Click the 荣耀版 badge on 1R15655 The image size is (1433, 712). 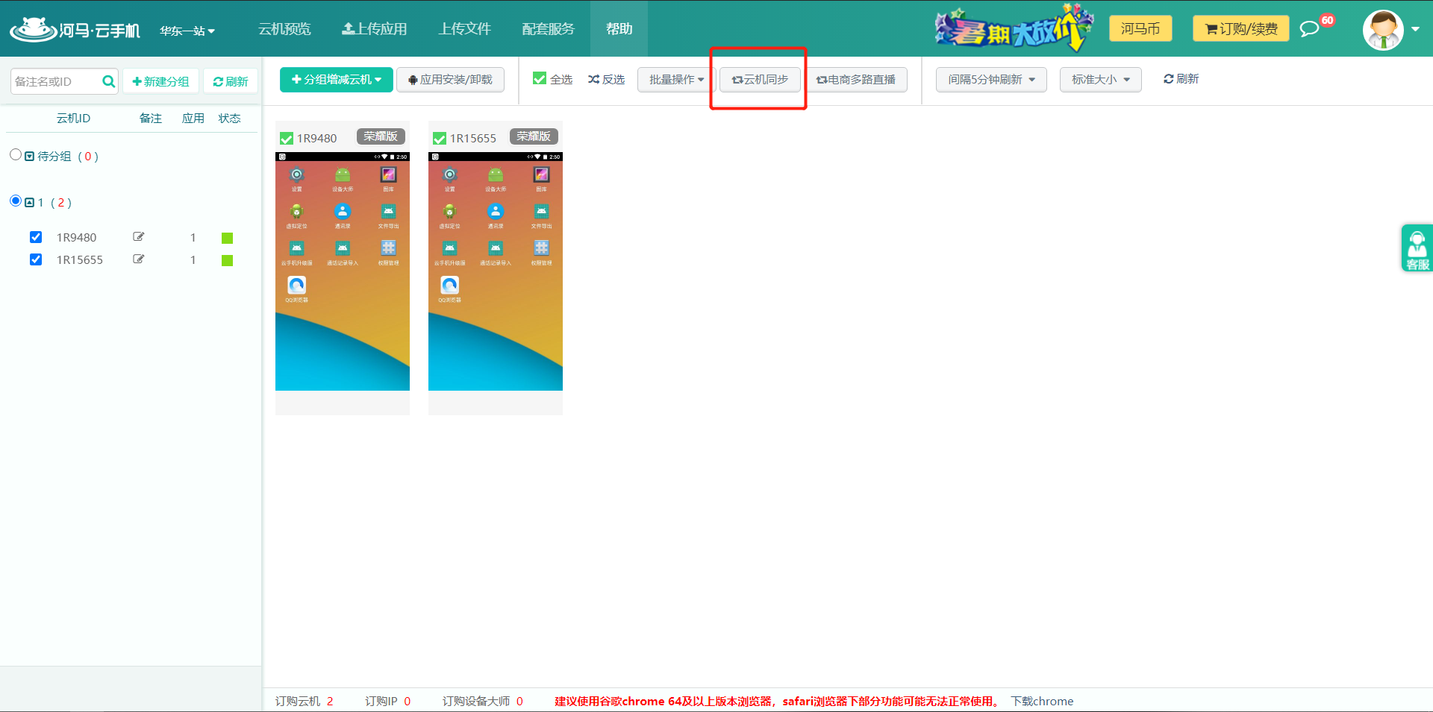pyautogui.click(x=534, y=136)
